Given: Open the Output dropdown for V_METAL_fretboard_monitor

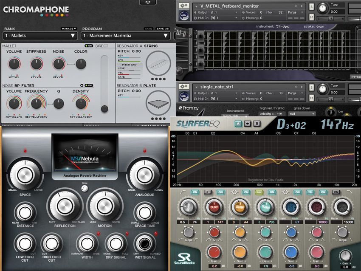Looking at the screenshot, I should tap(236, 12).
